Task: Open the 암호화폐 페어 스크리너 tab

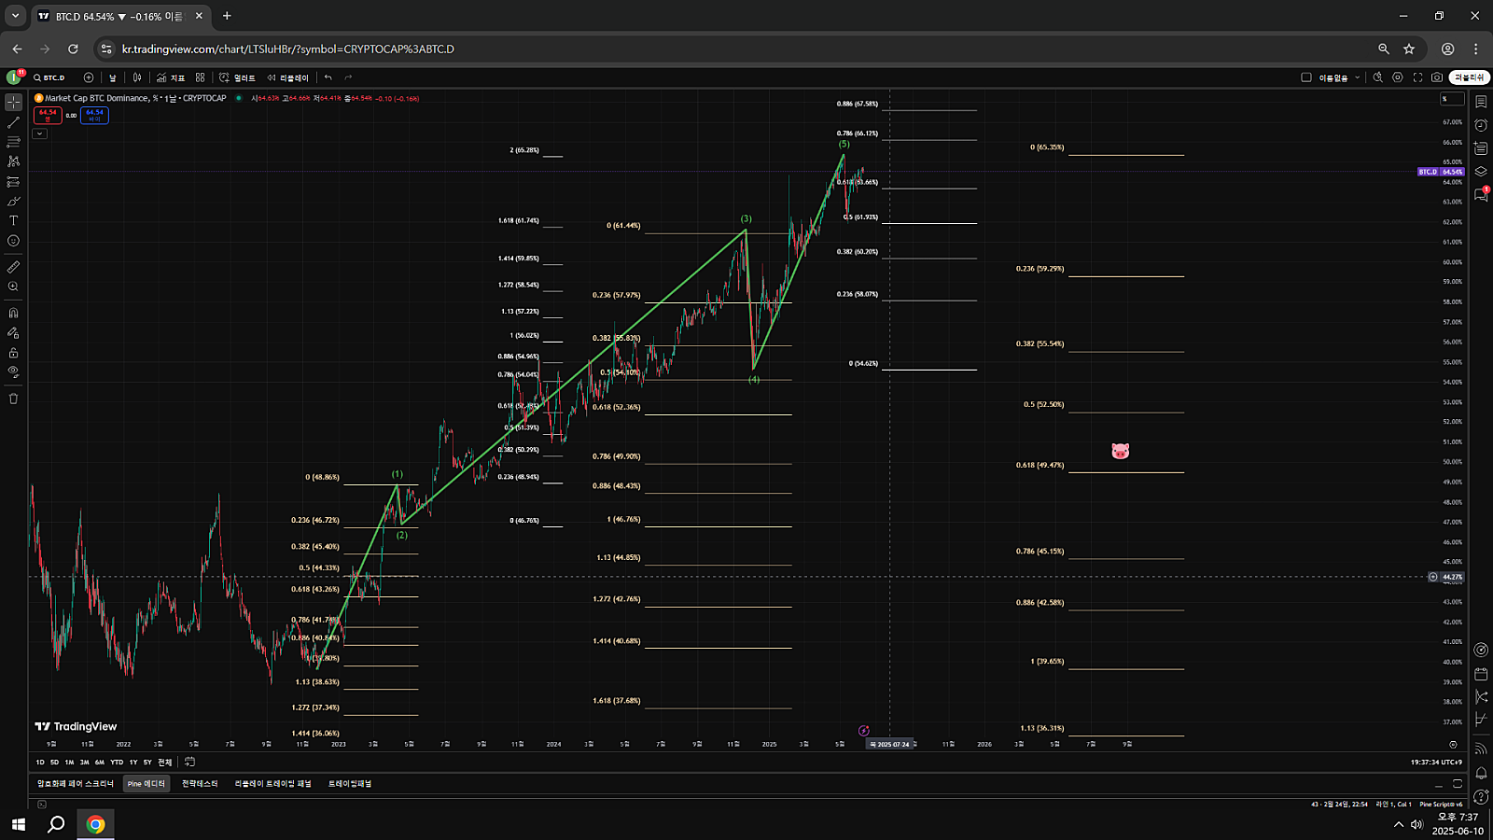Action: click(76, 784)
